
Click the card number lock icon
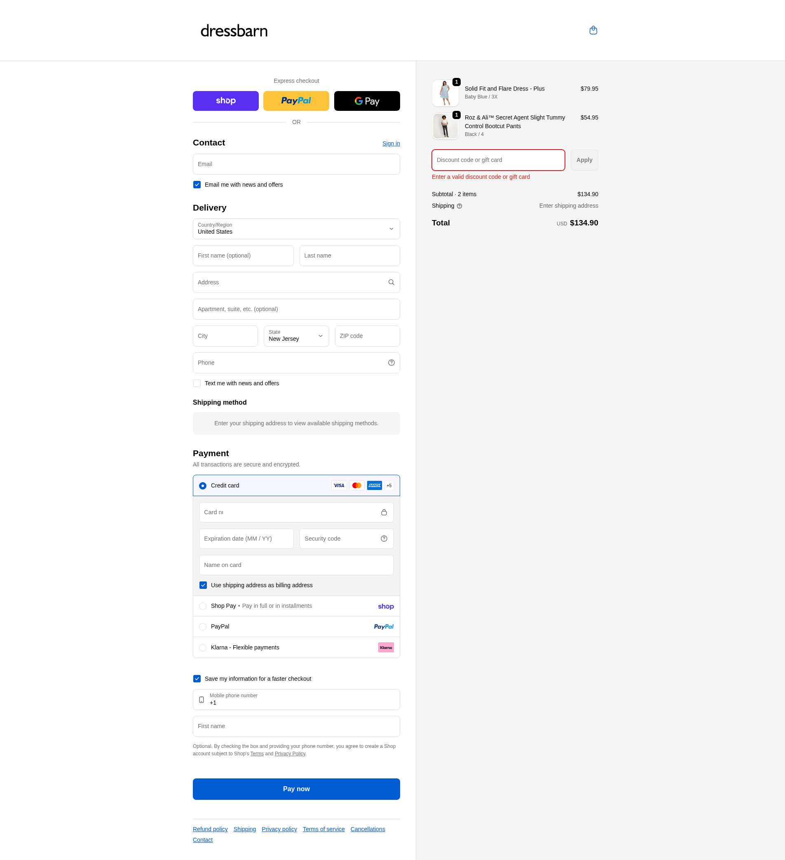(x=384, y=512)
